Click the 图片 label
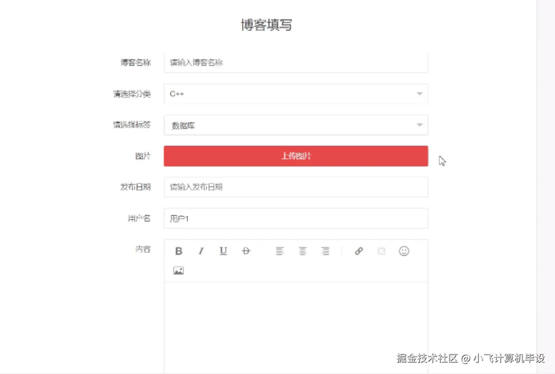555x374 pixels. (143, 156)
